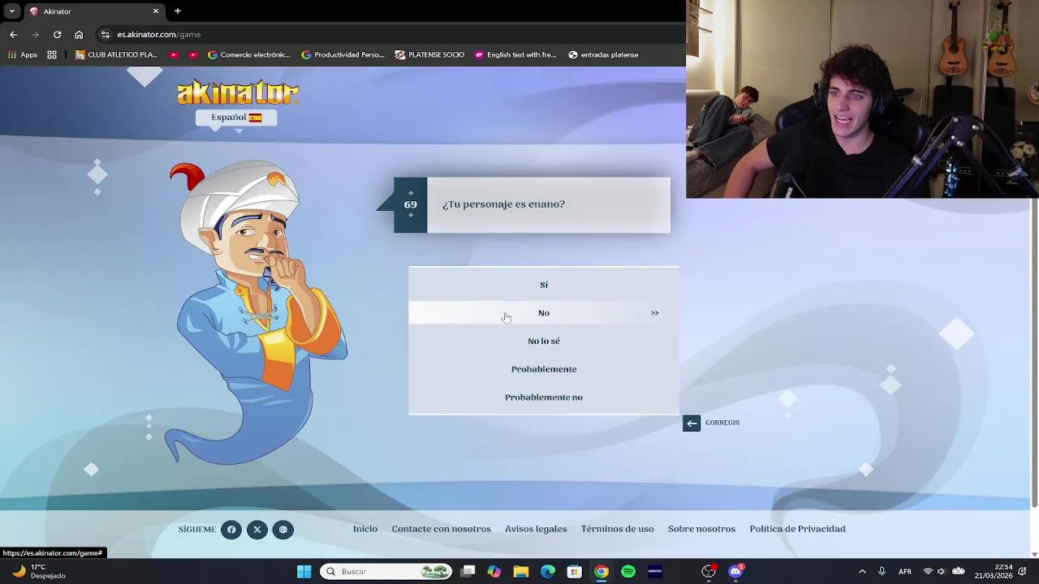Open Microsoft Edge from the taskbar
1039x584 pixels.
pyautogui.click(x=548, y=572)
